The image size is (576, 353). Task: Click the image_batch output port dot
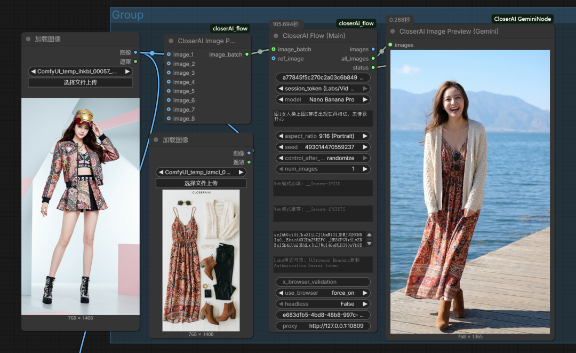[x=247, y=54]
